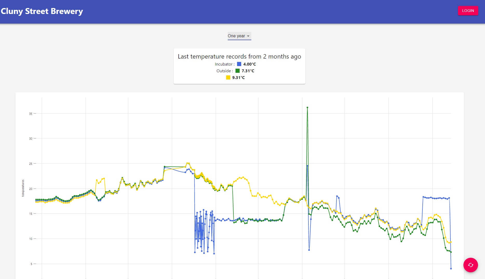485x279 pixels.
Task: Click the 20 y-axis tick label
Action: (x=31, y=189)
